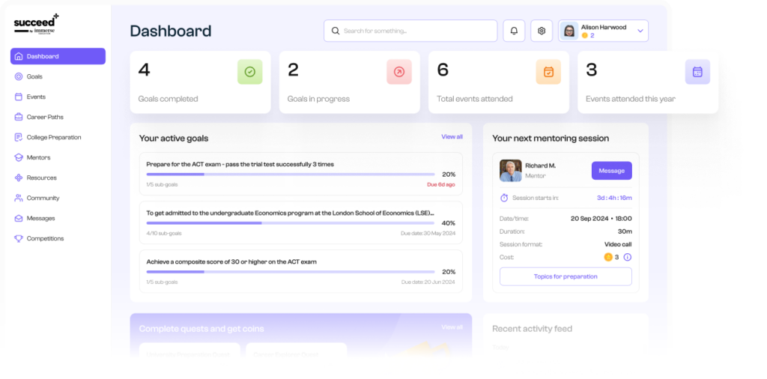Click the green goals completed checkmark icon

coord(249,72)
